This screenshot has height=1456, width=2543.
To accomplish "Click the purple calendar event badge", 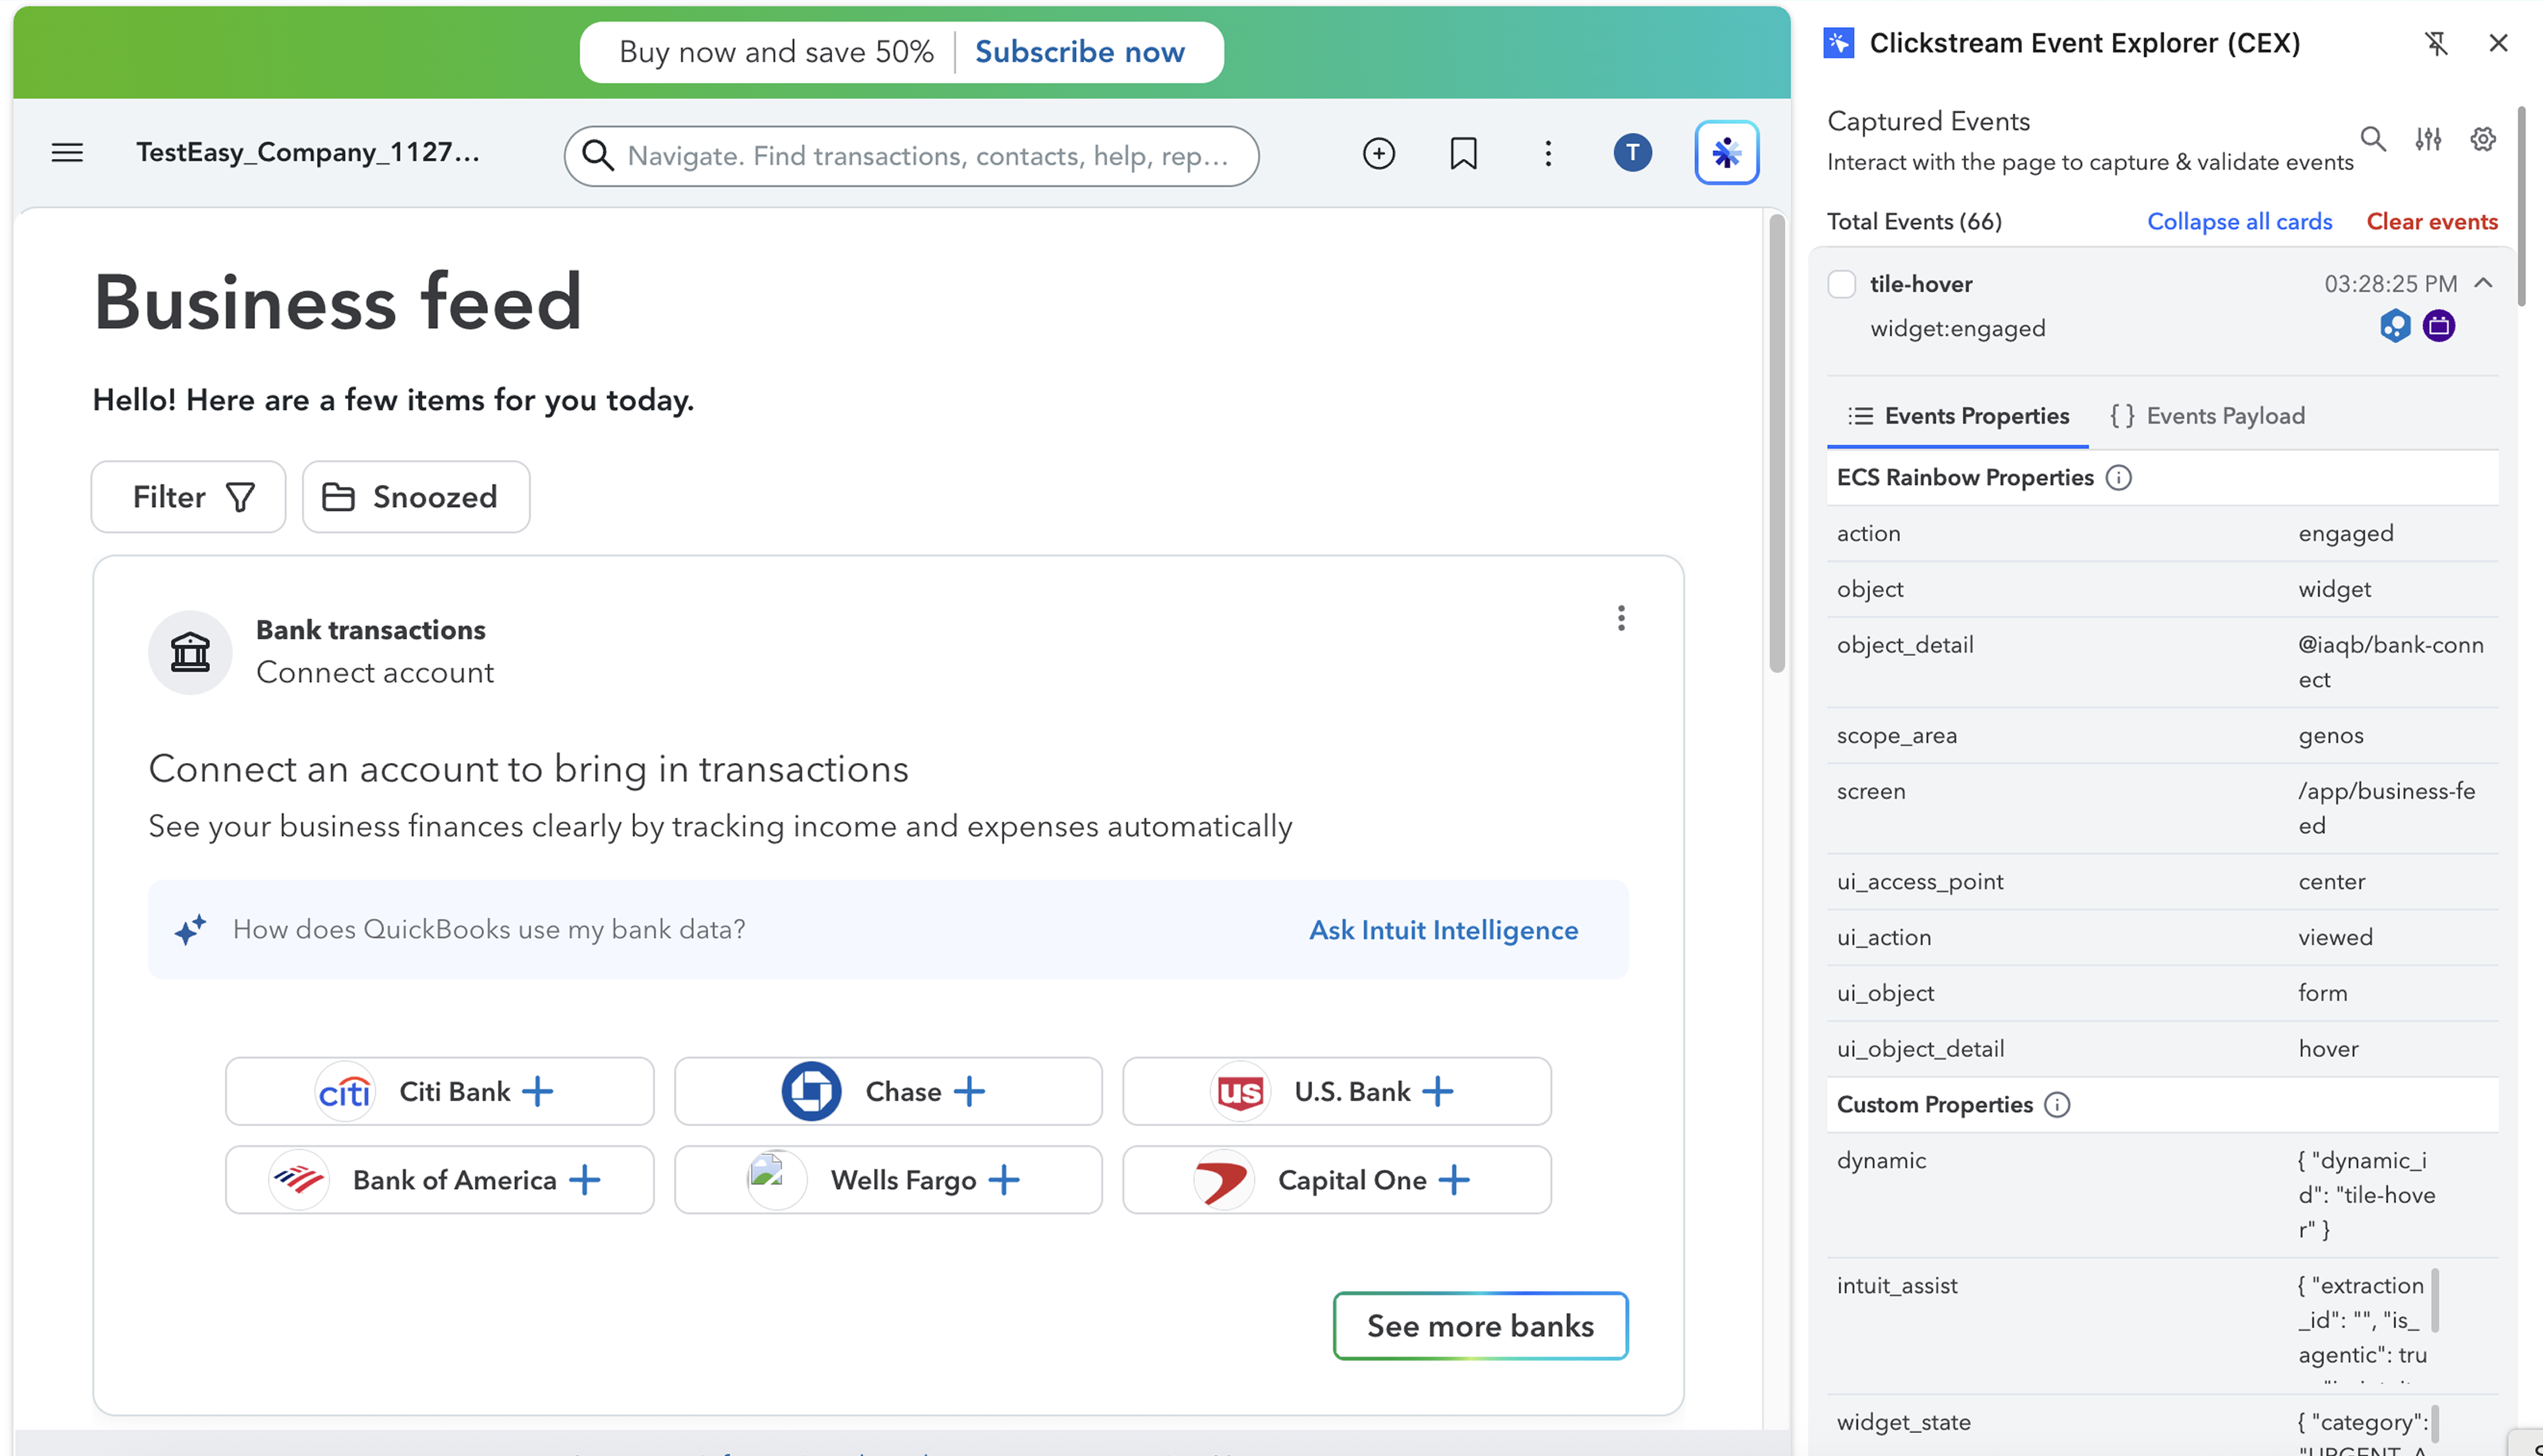I will 2439,326.
